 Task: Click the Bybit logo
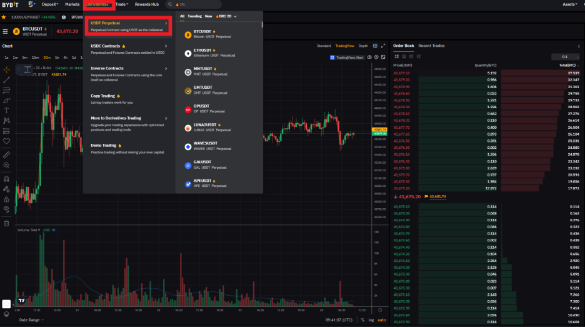pos(11,4)
